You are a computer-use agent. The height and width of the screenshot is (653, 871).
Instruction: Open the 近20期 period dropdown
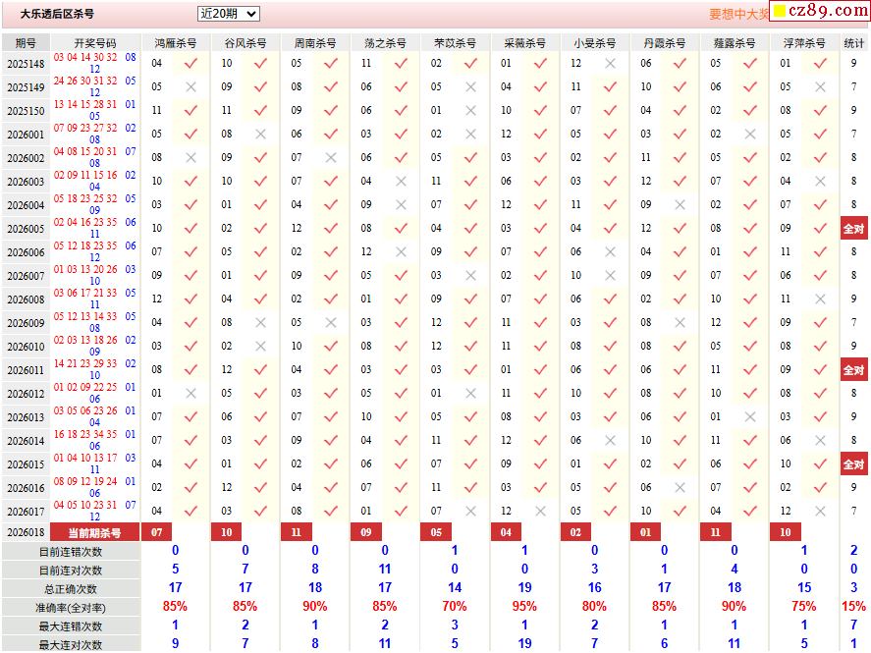[228, 14]
